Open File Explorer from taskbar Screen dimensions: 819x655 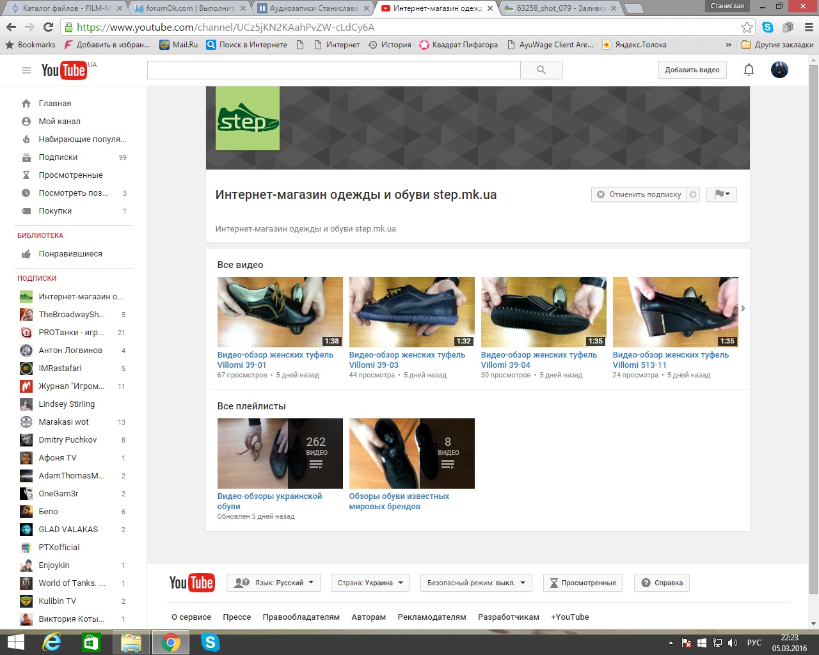[131, 642]
